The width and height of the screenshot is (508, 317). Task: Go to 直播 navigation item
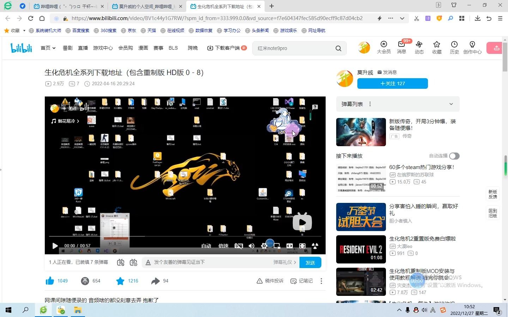[x=83, y=48]
